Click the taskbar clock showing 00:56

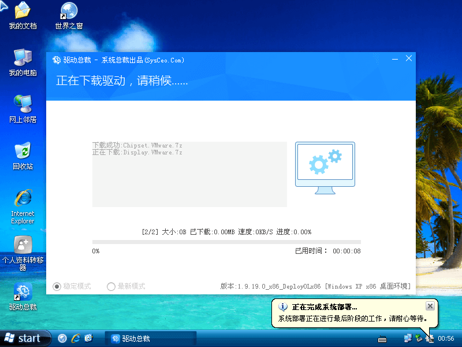click(x=446, y=338)
